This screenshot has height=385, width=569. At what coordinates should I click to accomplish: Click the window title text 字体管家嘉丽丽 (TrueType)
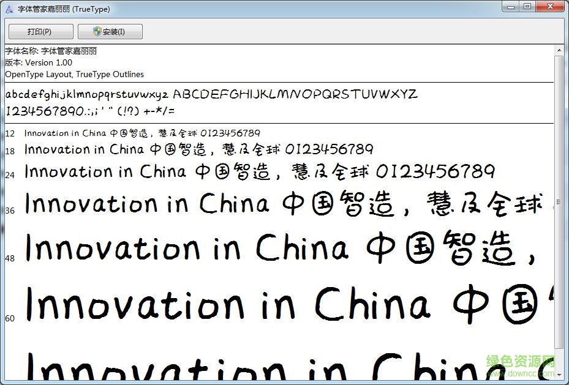(64, 9)
